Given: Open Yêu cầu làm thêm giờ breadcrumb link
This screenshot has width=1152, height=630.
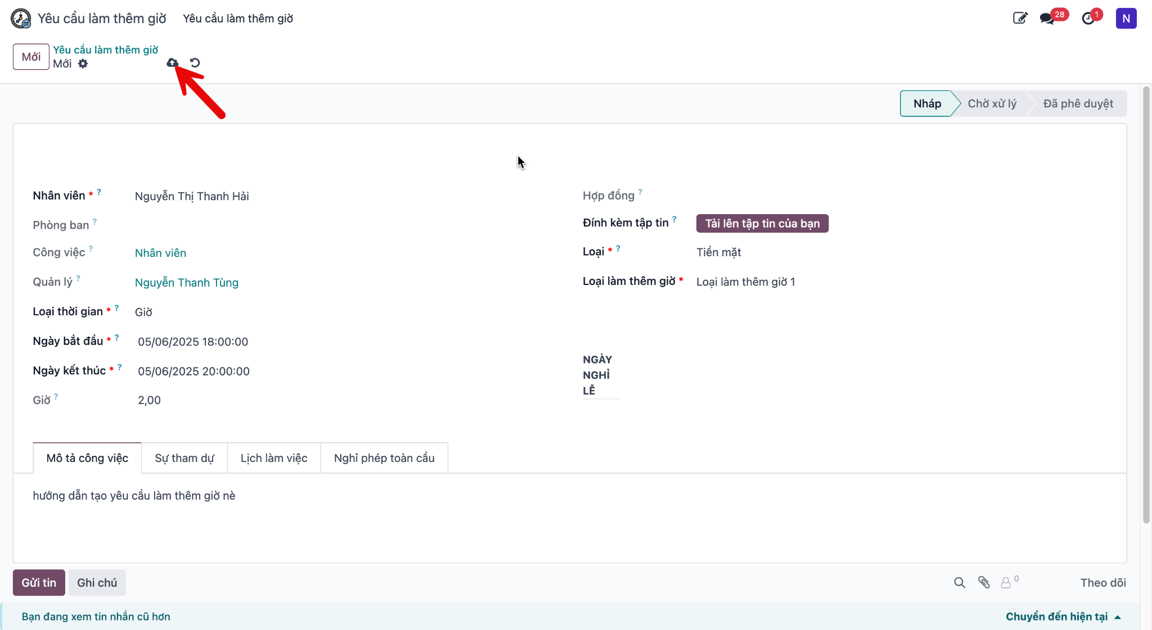Looking at the screenshot, I should tap(106, 50).
